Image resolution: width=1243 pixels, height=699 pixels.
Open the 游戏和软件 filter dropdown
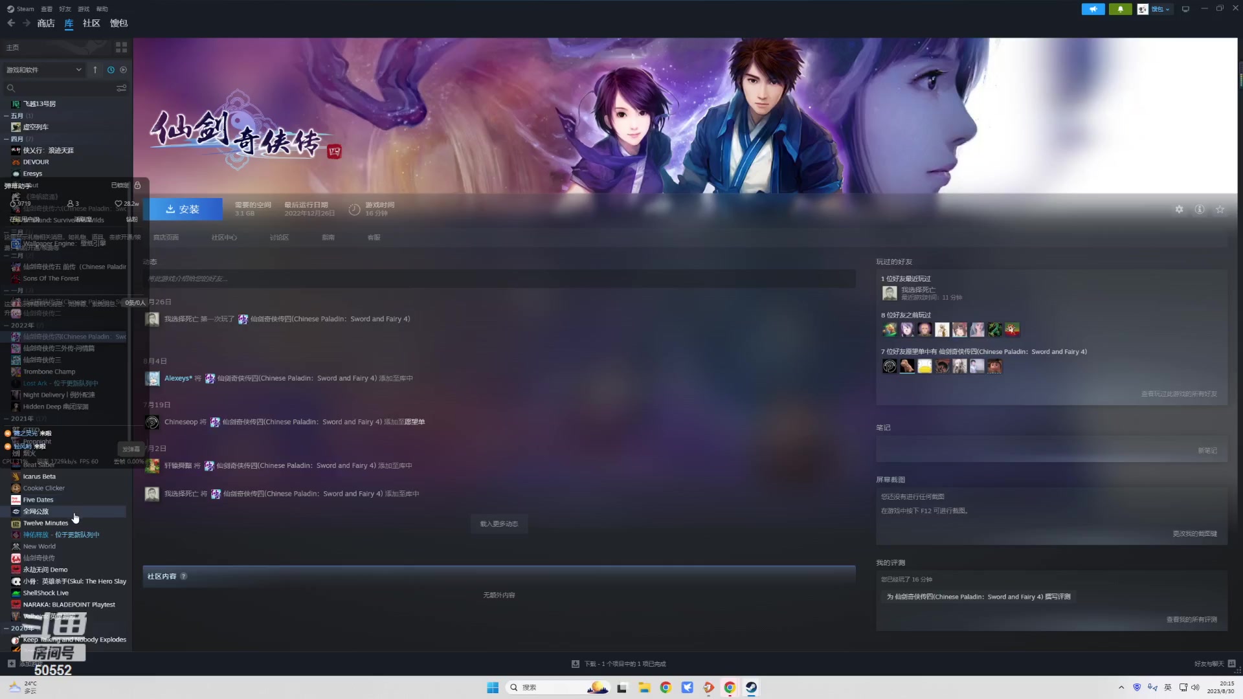pos(43,70)
